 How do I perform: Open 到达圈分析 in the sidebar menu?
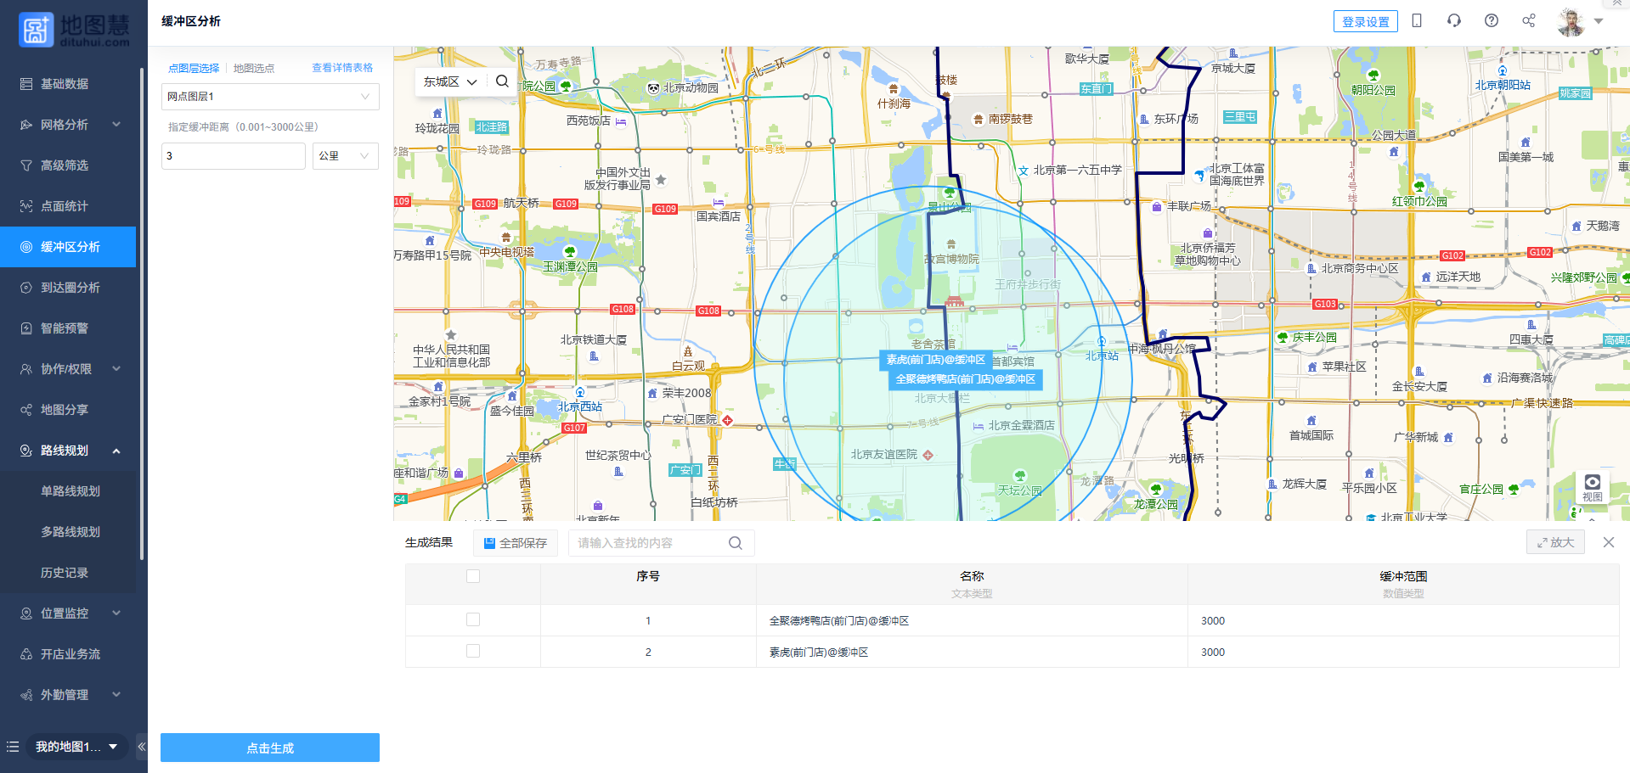[70, 288]
